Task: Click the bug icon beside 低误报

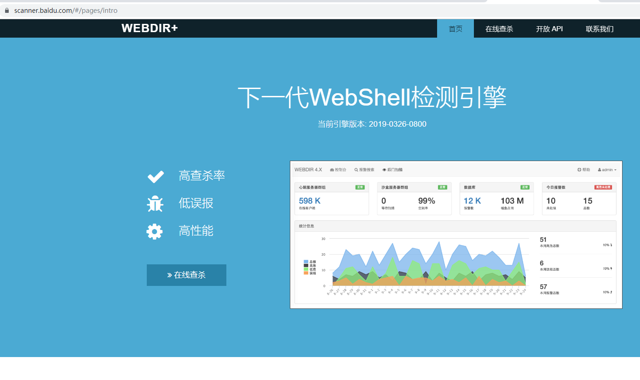Action: click(155, 203)
